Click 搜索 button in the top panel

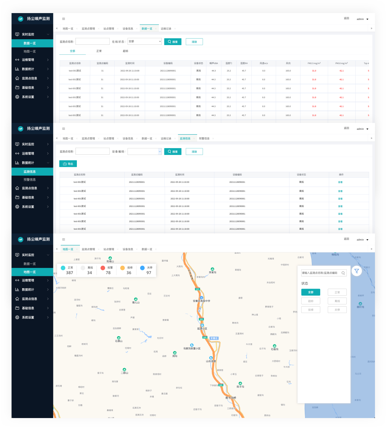click(x=173, y=42)
